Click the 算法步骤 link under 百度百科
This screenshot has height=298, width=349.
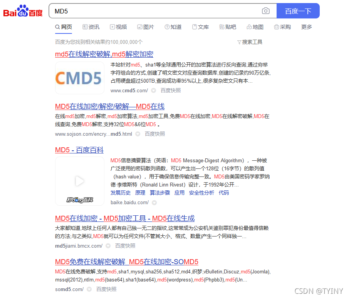tap(160, 193)
